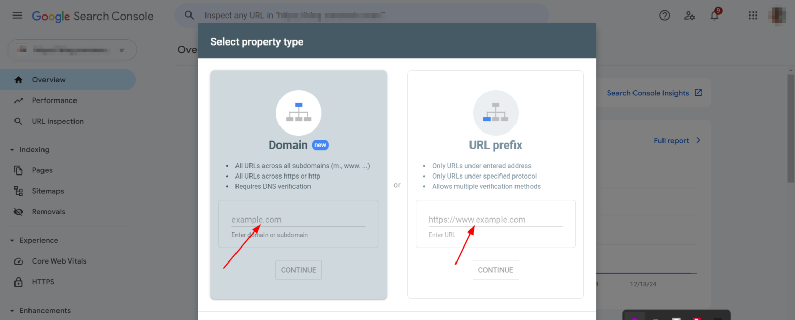The width and height of the screenshot is (795, 320).
Task: Click the Help question mark icon
Action: (664, 15)
